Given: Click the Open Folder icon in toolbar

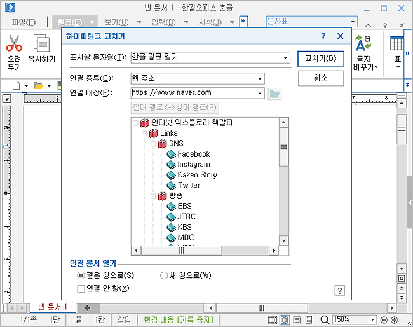Looking at the screenshot, I should [39, 86].
